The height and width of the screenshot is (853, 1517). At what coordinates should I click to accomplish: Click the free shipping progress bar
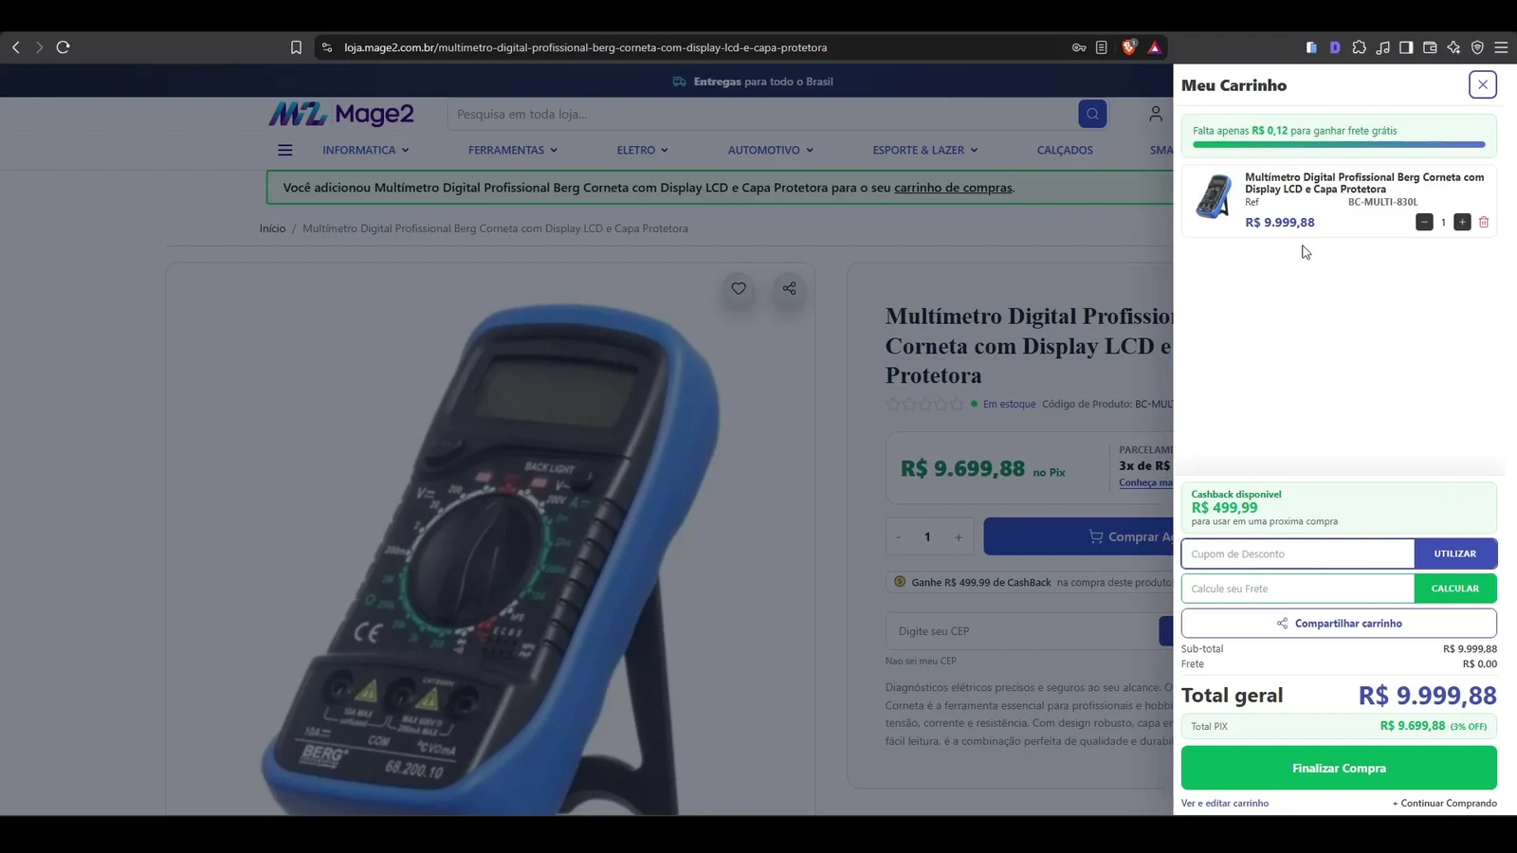tap(1339, 144)
